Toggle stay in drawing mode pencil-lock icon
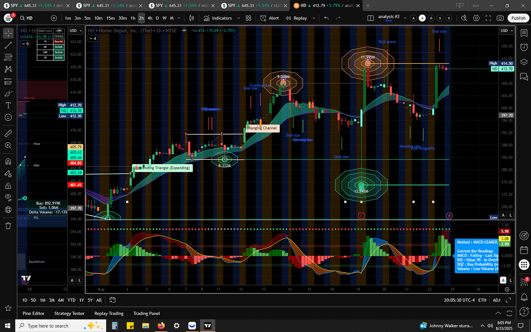The height and width of the screenshot is (332, 531). (8, 174)
